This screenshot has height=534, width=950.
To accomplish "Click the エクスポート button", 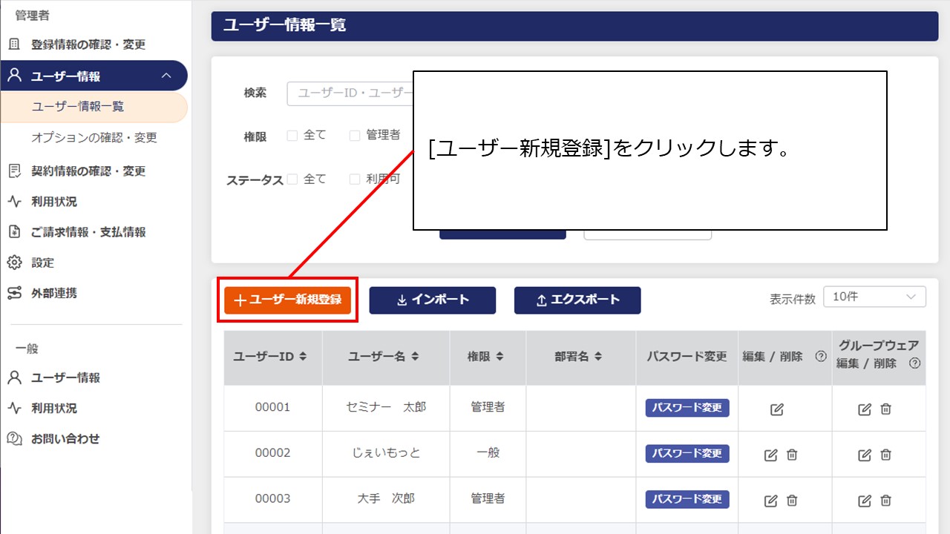I will [577, 300].
